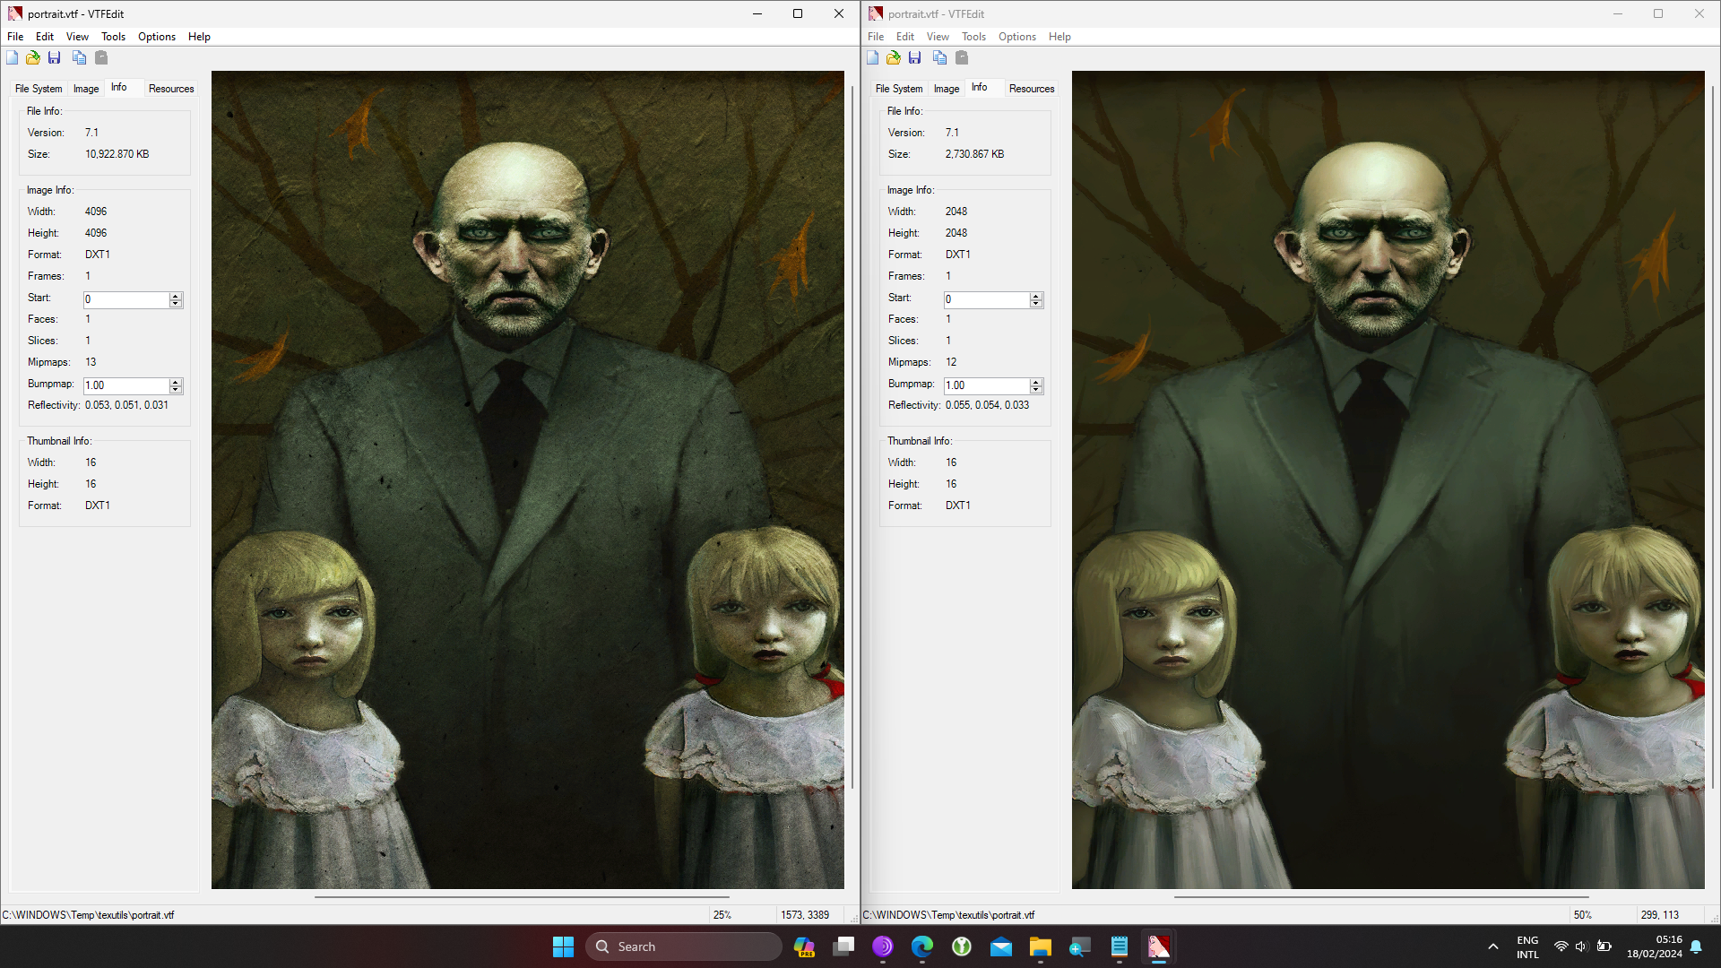Click the Save icon in right window toolbar
This screenshot has height=968, width=1721.
click(x=915, y=58)
